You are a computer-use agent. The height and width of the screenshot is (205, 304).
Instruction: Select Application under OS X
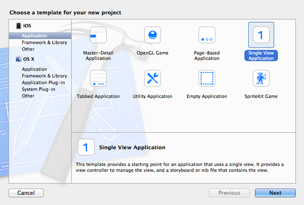click(x=34, y=69)
